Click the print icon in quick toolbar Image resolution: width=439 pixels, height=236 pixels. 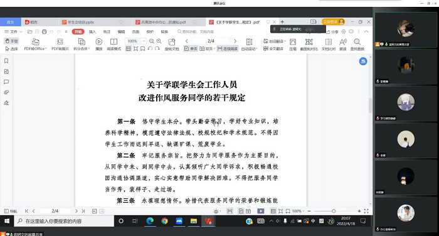[45, 31]
